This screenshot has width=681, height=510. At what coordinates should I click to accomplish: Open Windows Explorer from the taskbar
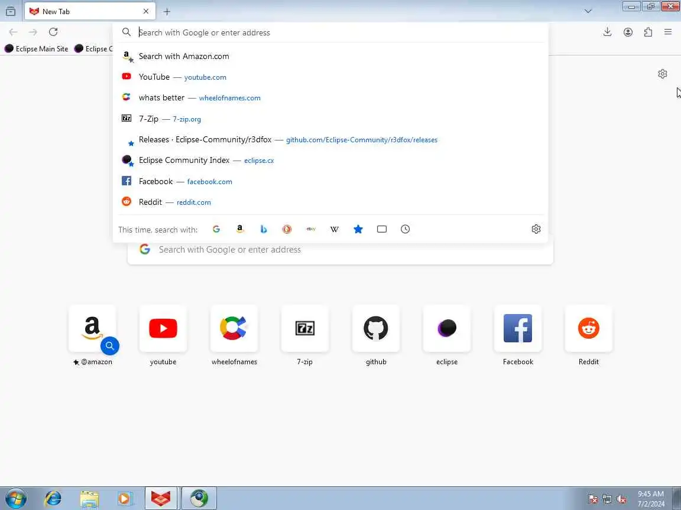tap(89, 499)
